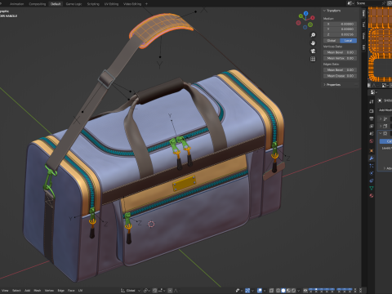Image resolution: width=392 pixels, height=294 pixels.
Task: Select solid viewport shading sphere
Action: click(x=283, y=291)
